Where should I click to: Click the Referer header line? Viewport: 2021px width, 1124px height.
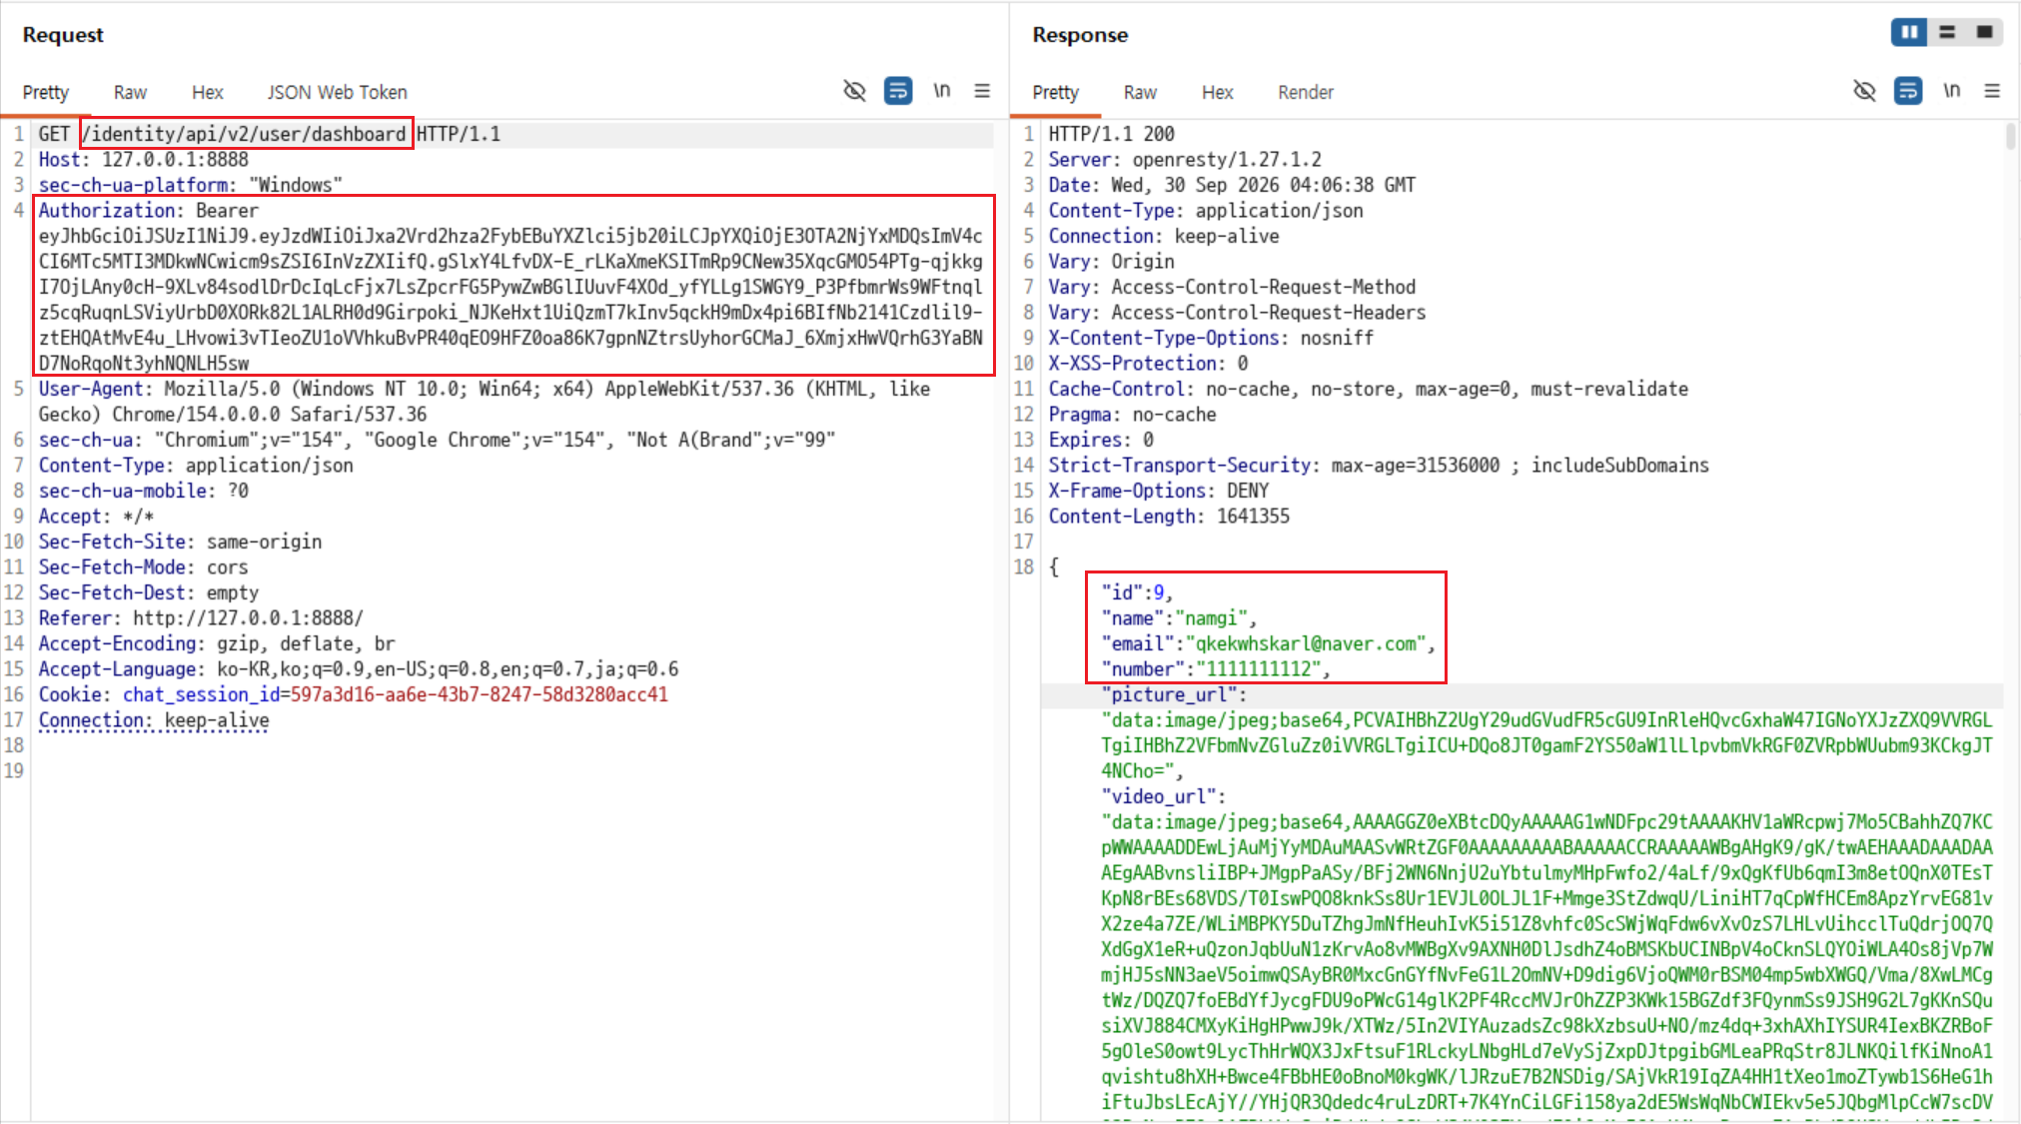coord(201,618)
